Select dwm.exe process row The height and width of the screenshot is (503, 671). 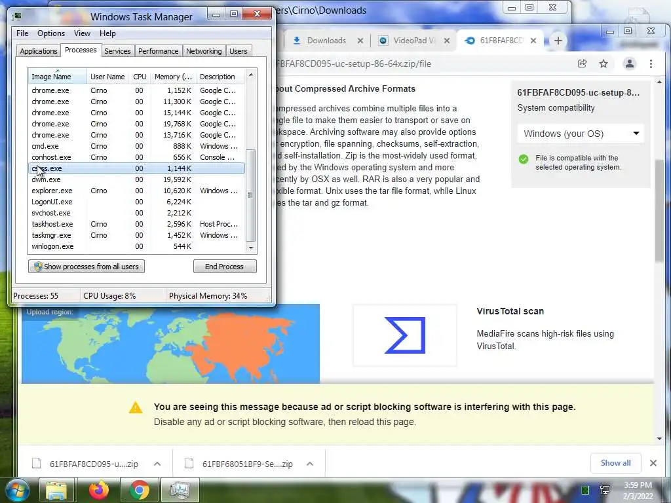[136, 179]
